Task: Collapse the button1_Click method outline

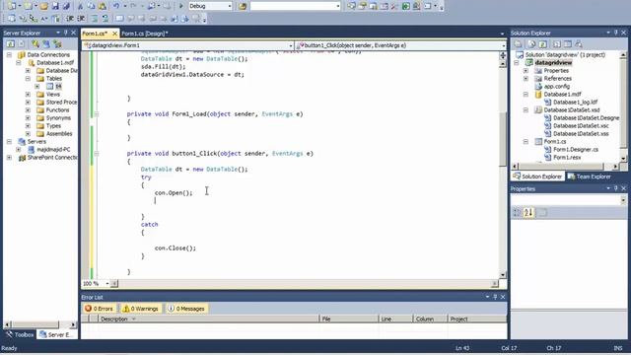Action: (97, 154)
